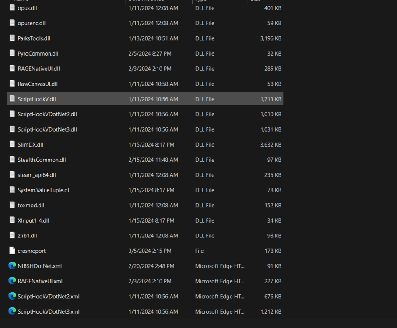397x328 pixels.
Task: Select the file name crashreport
Action: click(32, 251)
